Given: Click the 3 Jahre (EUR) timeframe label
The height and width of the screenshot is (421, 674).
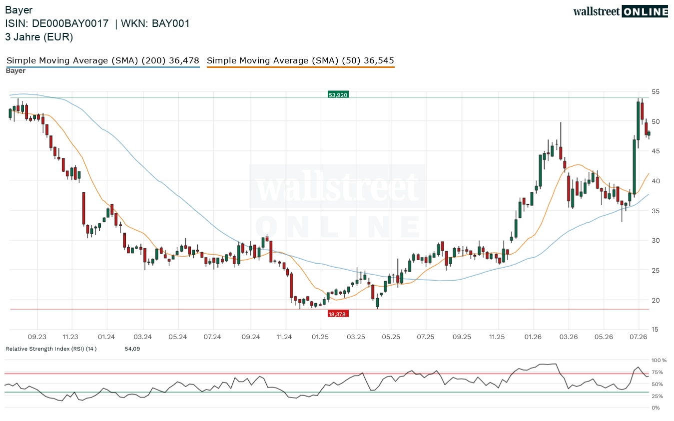Looking at the screenshot, I should click(x=39, y=37).
